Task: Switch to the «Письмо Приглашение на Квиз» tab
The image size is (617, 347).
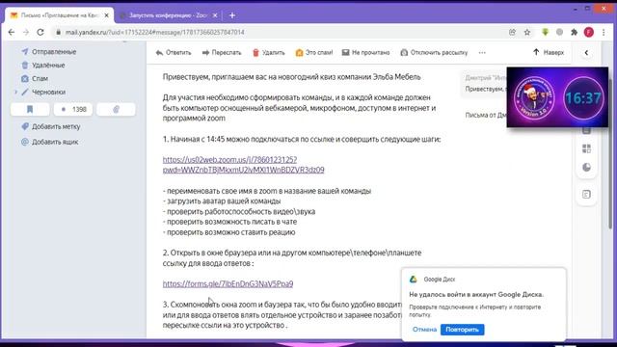Action: click(59, 15)
